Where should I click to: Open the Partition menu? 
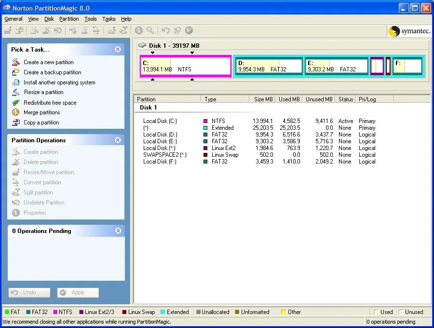point(68,19)
